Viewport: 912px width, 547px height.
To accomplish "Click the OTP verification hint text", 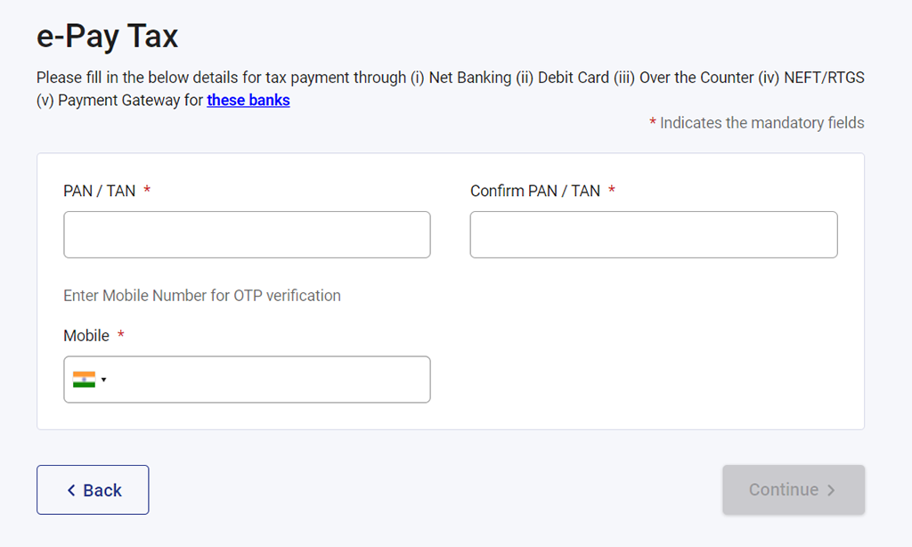I will click(202, 296).
